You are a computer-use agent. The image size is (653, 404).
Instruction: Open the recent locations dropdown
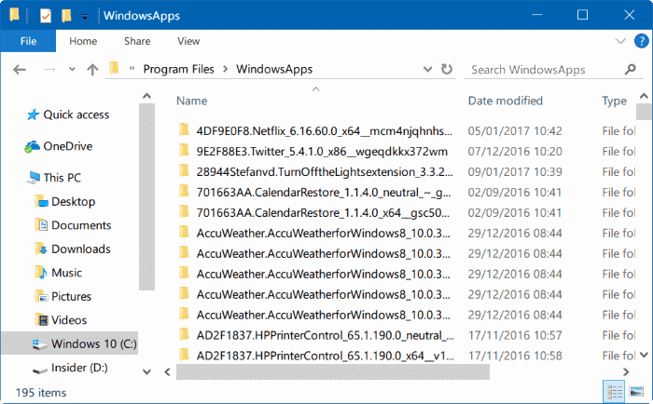(72, 70)
